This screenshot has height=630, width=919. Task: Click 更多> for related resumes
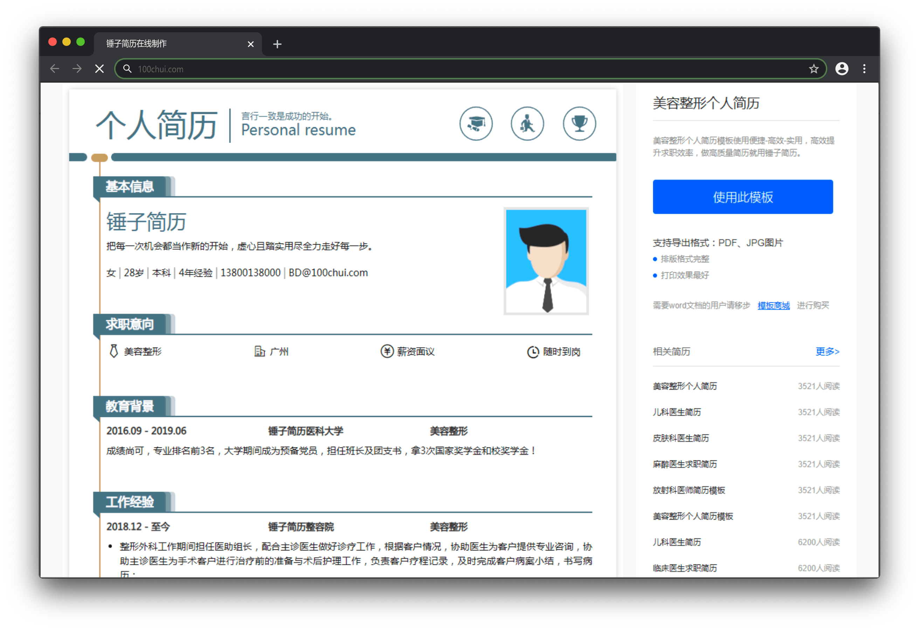827,351
